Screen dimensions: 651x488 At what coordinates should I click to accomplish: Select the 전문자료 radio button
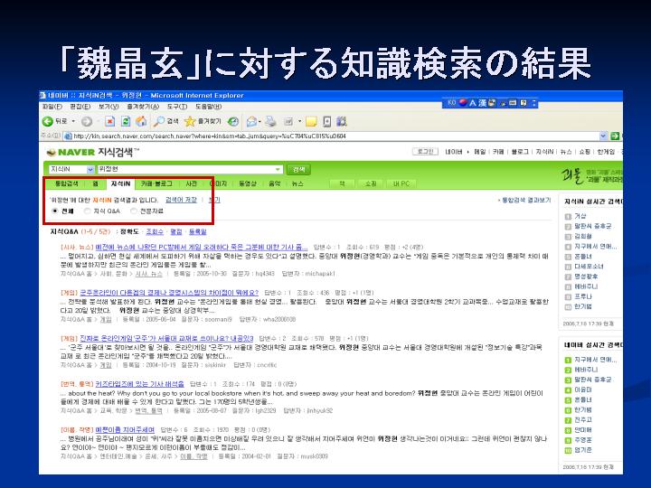coord(134,211)
